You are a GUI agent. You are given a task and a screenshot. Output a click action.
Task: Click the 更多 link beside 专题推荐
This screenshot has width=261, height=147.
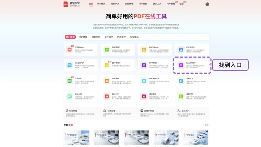pos(207,125)
